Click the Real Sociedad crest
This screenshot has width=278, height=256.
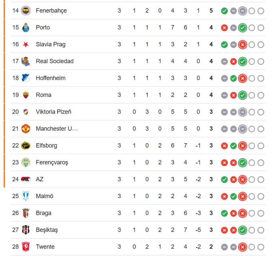click(26, 61)
